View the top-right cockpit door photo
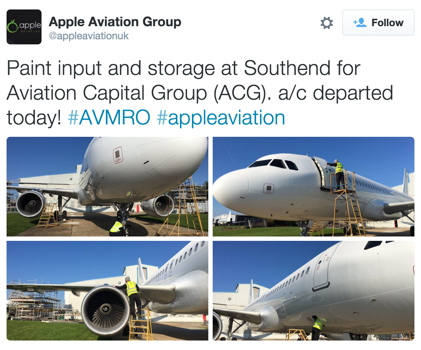This screenshot has height=350, width=421. [314, 187]
